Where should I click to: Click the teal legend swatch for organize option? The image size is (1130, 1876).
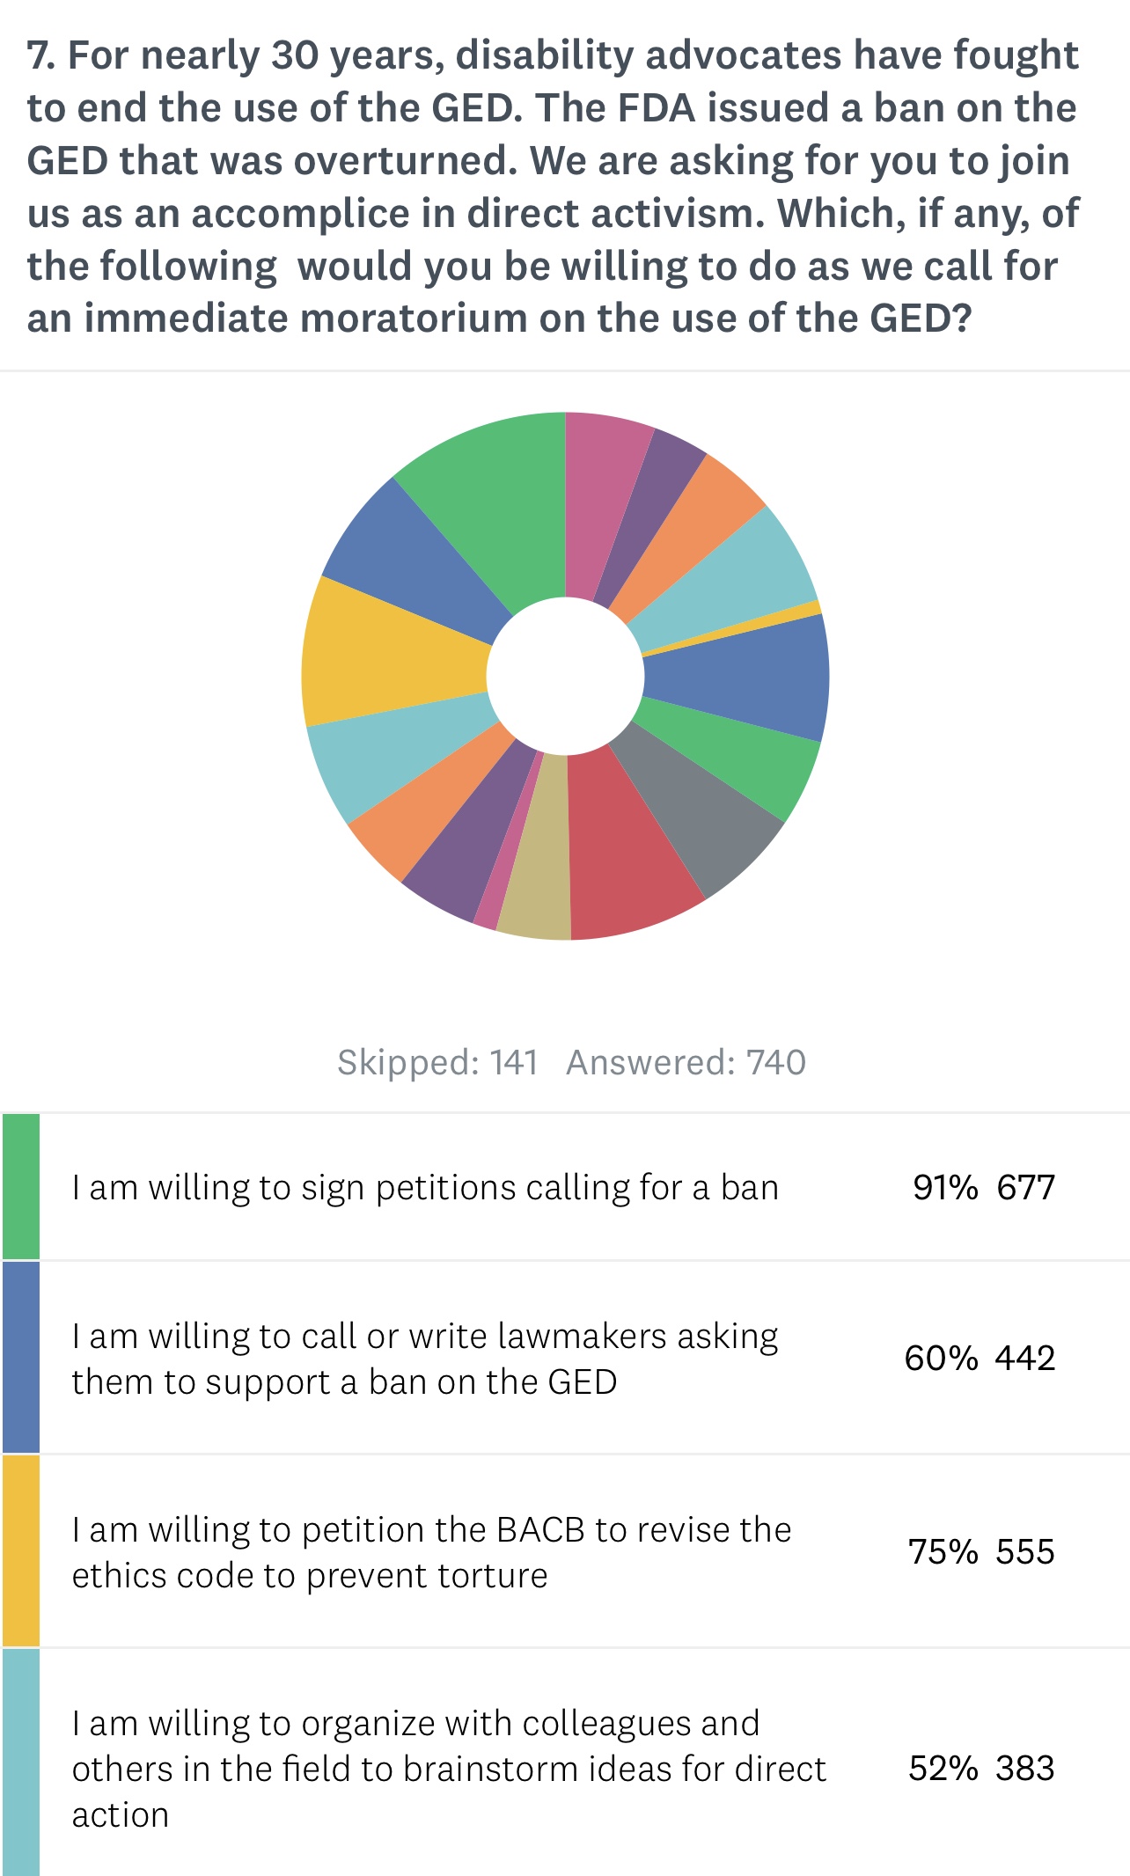[x=21, y=1762]
